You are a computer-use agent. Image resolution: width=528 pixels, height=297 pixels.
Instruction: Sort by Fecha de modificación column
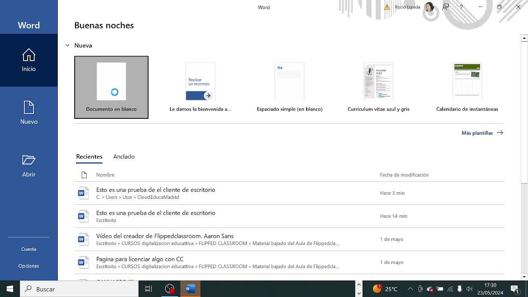[x=404, y=175]
